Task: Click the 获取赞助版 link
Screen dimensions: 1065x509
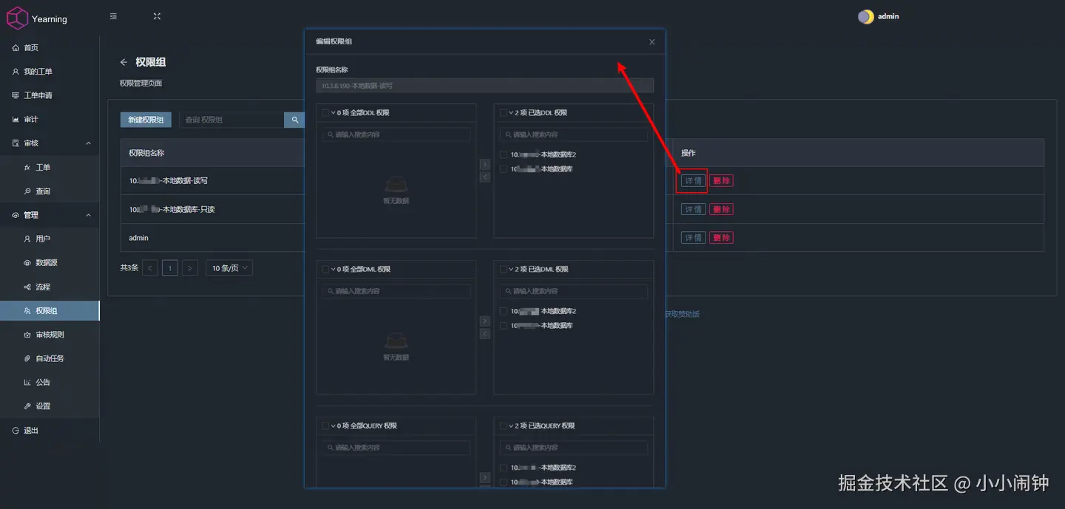Action: click(x=682, y=315)
